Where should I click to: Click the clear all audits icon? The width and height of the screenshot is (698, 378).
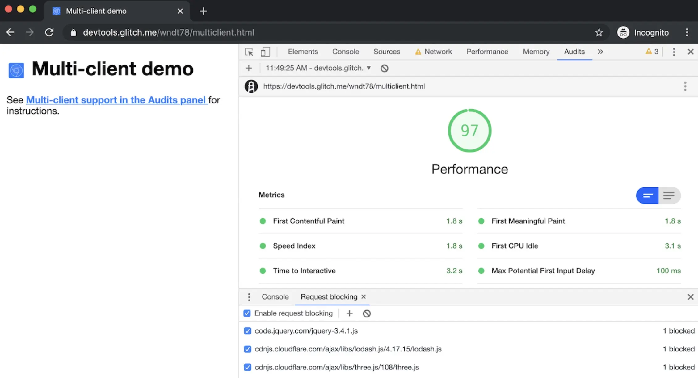(384, 68)
